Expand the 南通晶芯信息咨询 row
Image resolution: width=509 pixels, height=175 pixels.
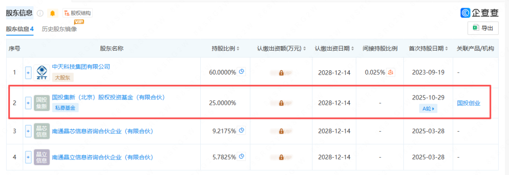pos(28,131)
